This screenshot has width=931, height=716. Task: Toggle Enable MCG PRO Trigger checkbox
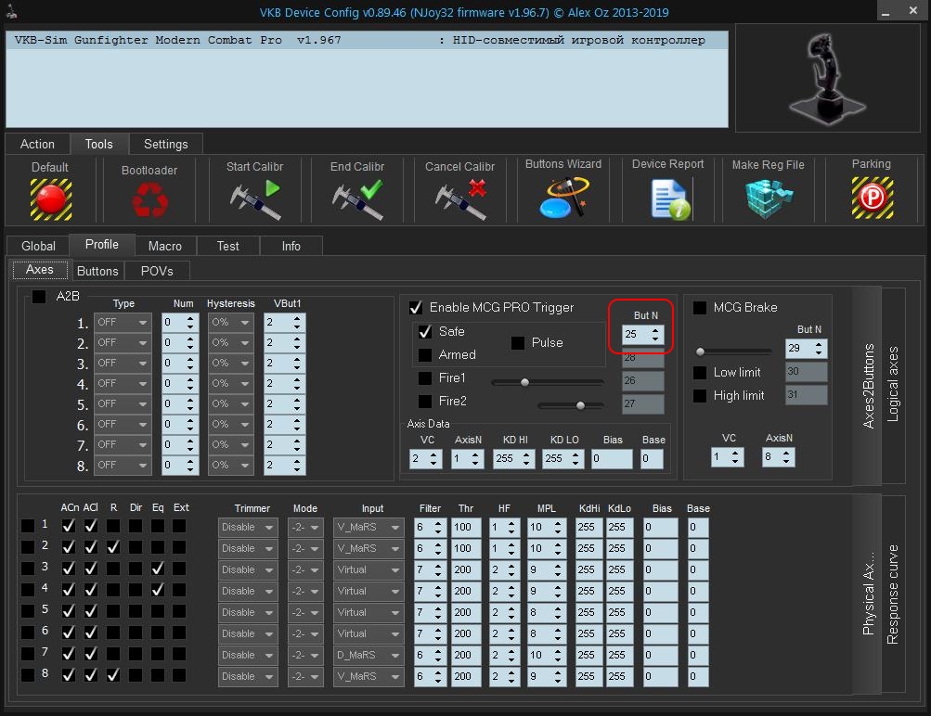click(x=416, y=307)
